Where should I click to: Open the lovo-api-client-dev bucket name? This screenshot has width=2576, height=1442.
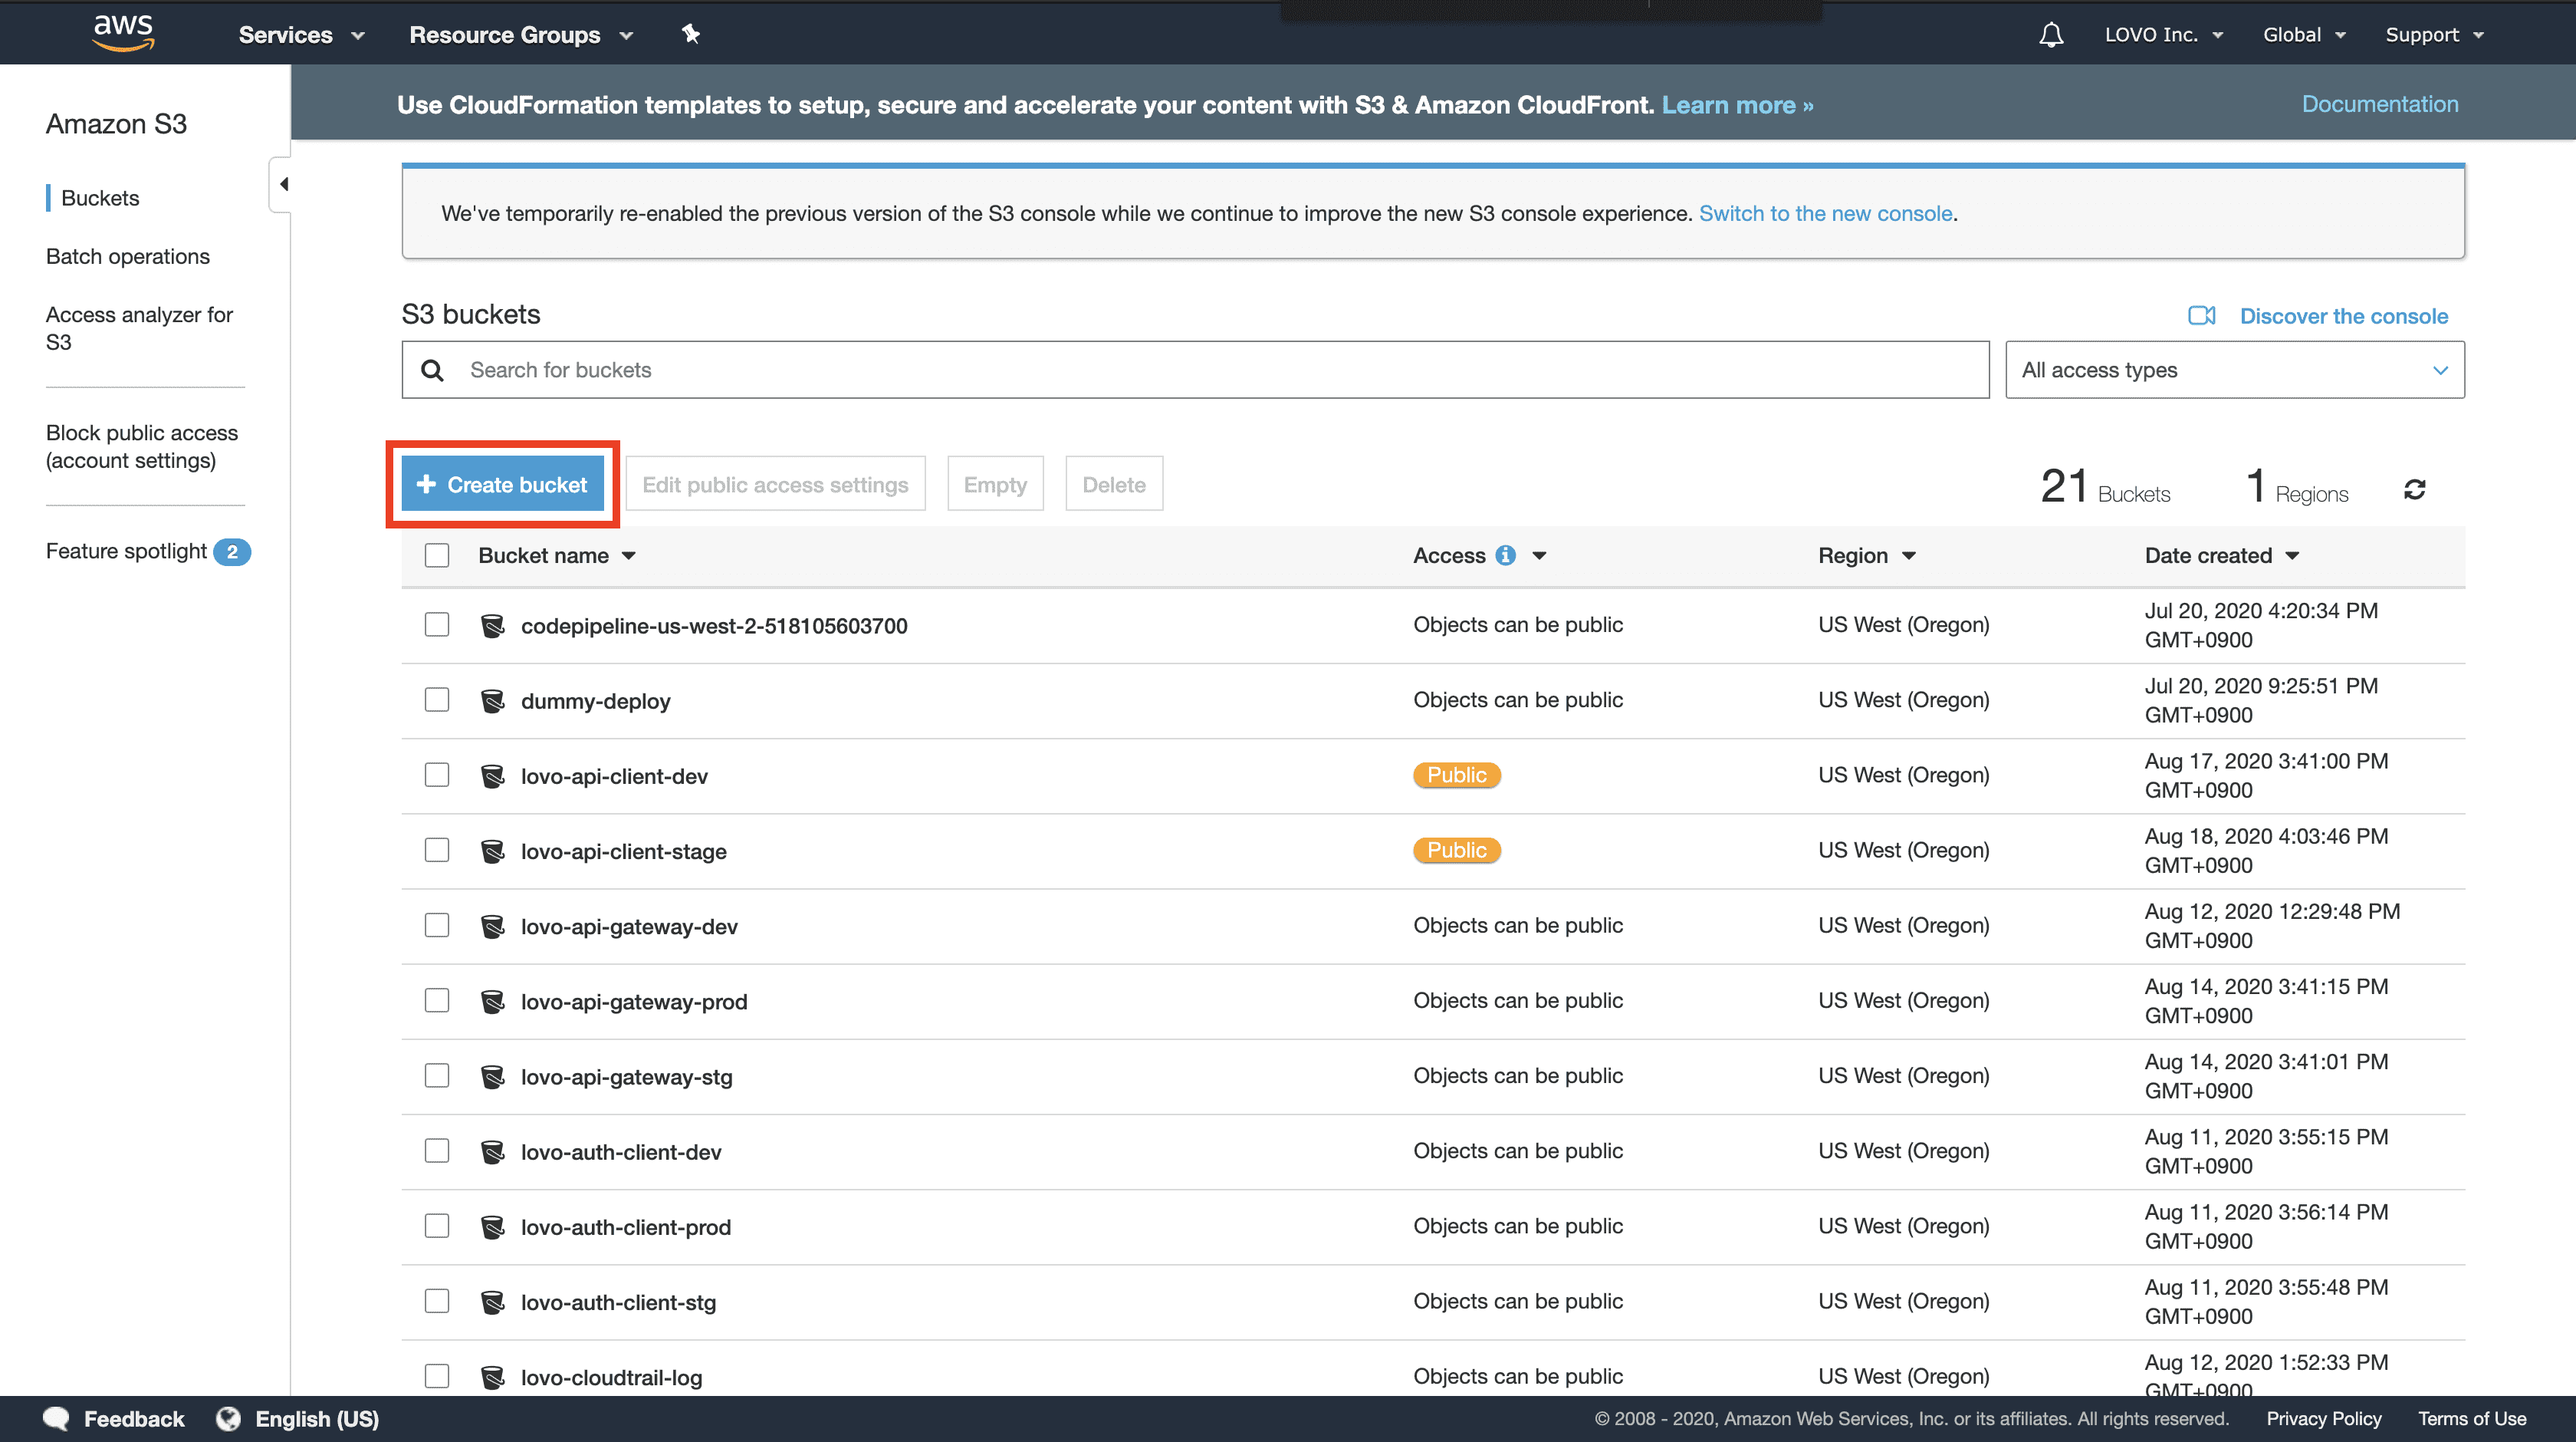pos(614,776)
